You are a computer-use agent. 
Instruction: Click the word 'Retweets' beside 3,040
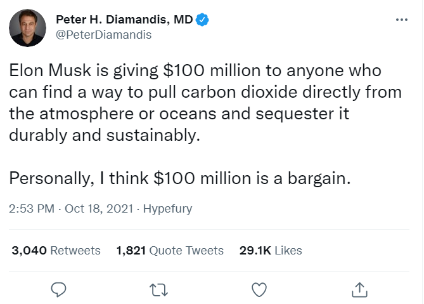click(75, 251)
